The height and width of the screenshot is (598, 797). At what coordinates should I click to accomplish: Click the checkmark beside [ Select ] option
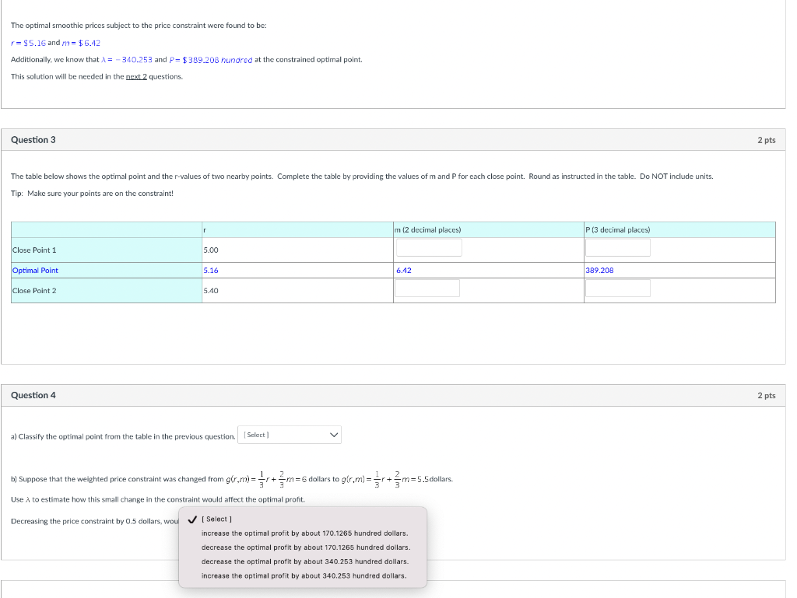point(192,519)
